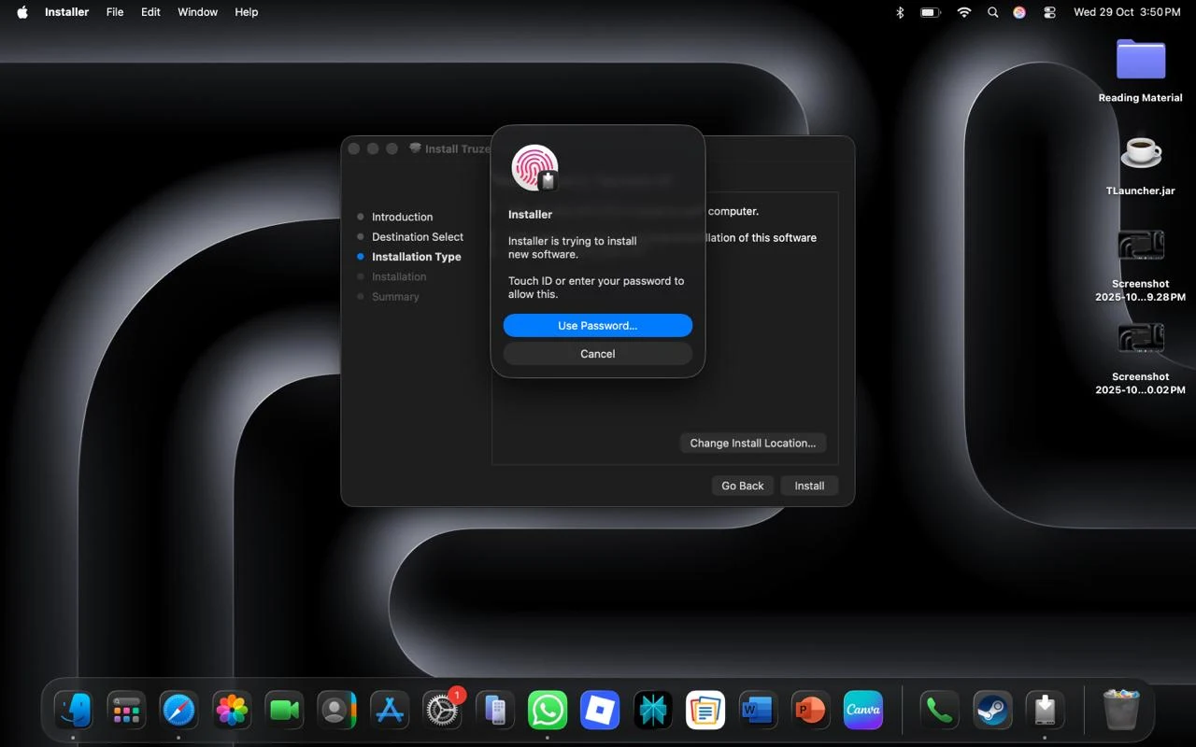Cancel the Installer authentication dialog
The height and width of the screenshot is (747, 1196).
[x=597, y=354]
